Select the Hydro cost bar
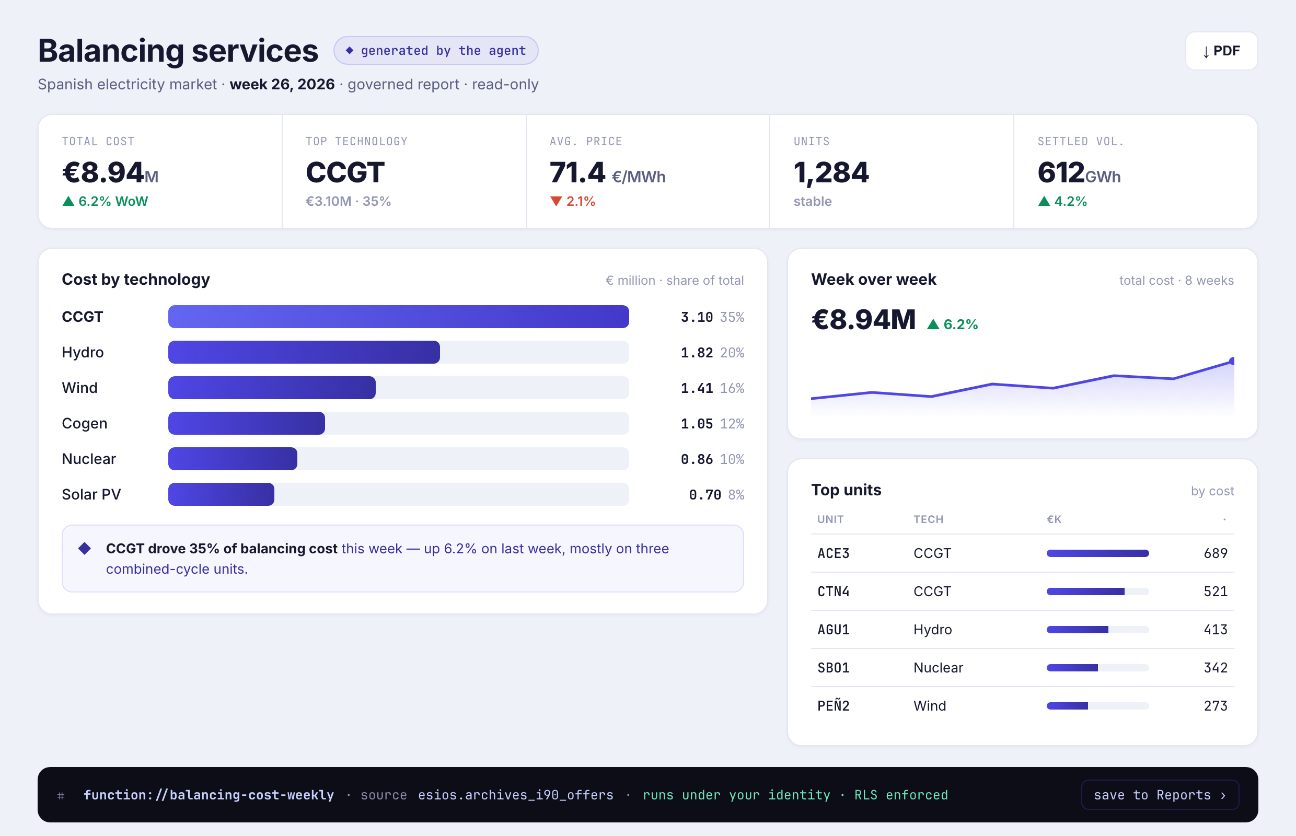 [x=304, y=352]
